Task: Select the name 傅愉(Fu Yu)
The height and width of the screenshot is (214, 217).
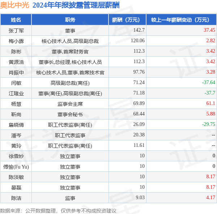Action: coord(16,167)
